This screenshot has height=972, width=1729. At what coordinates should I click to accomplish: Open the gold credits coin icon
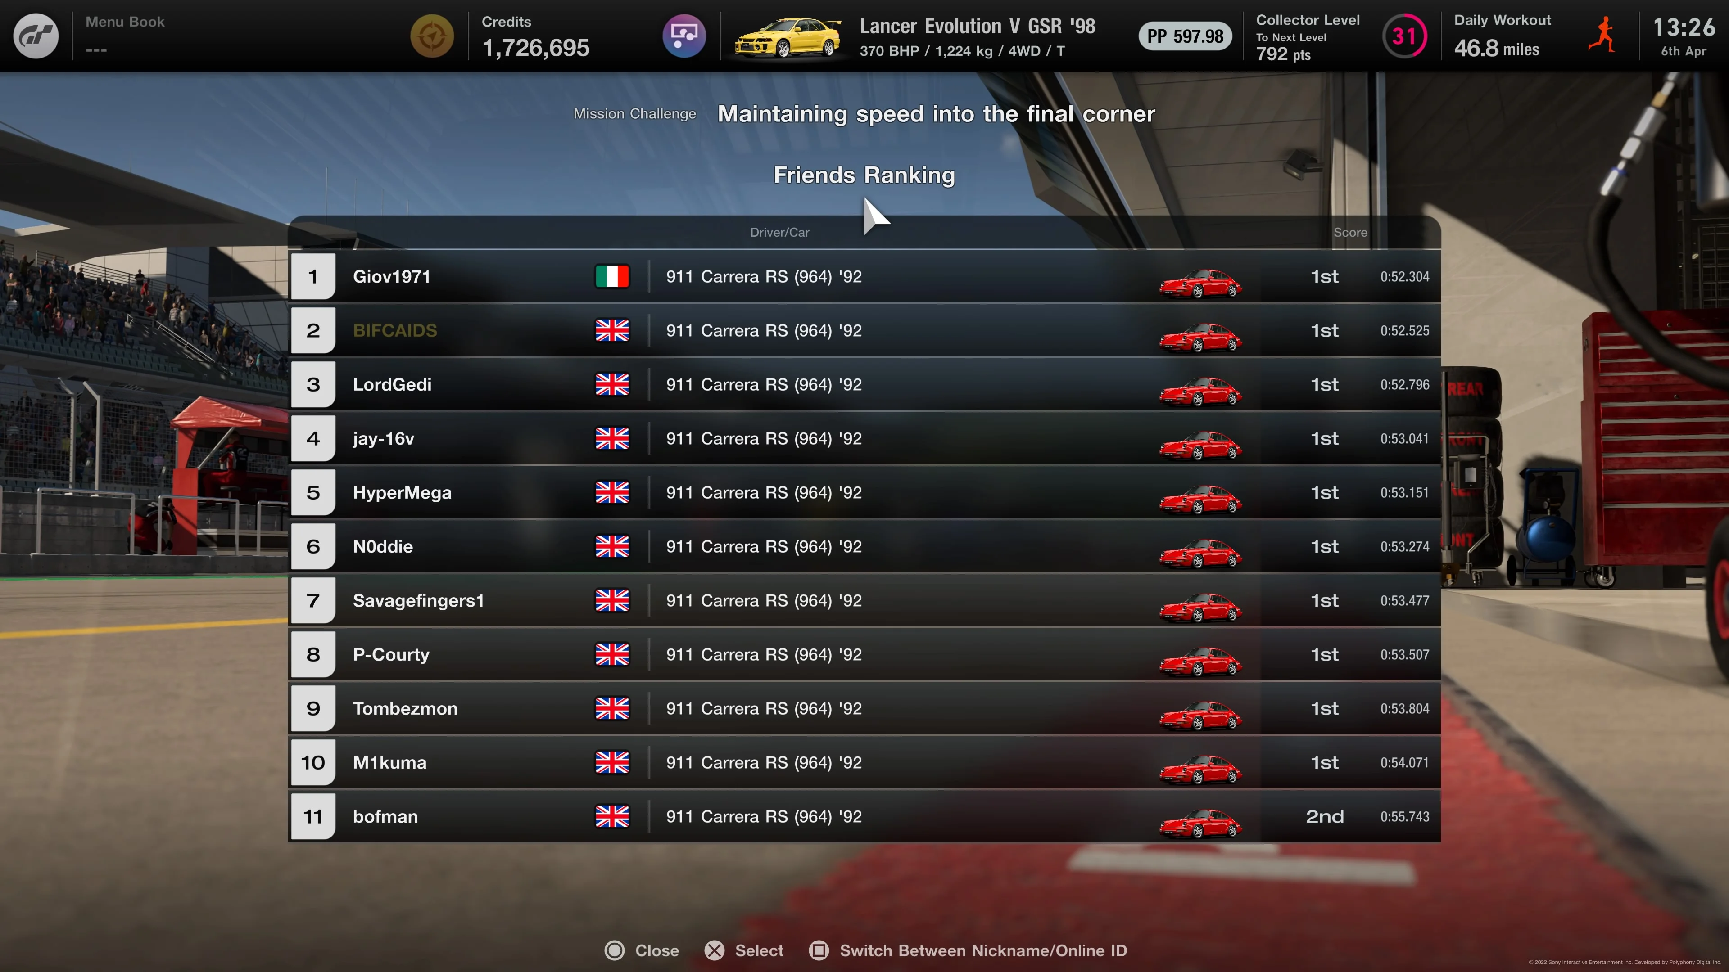point(432,36)
